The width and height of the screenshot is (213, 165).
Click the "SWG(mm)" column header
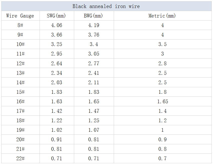56,16
